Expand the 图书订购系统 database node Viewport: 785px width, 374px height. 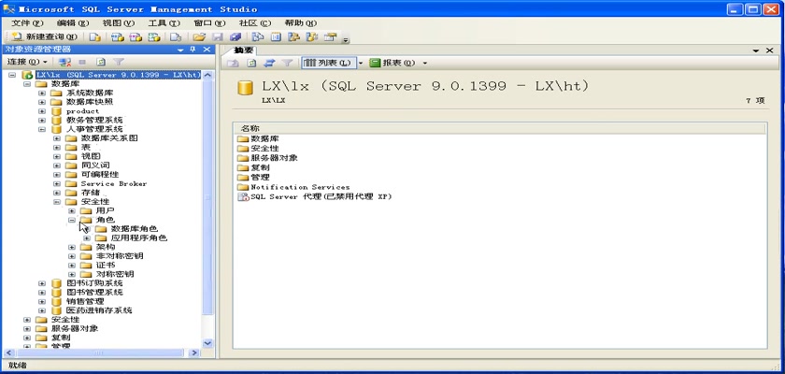click(42, 283)
